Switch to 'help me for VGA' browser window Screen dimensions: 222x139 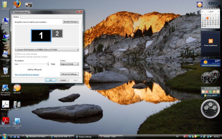coord(62,137)
